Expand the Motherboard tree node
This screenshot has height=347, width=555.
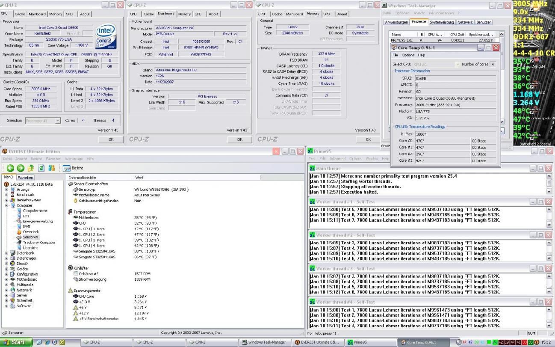pos(7,279)
